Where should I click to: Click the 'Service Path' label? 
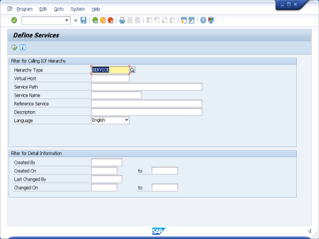pos(26,87)
